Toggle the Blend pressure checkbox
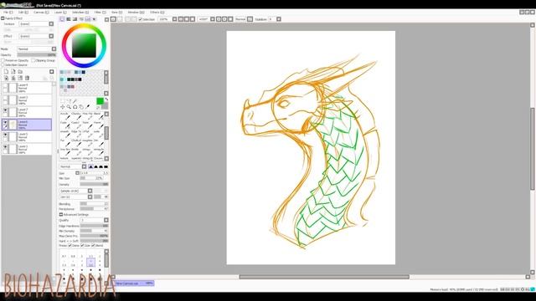The height and width of the screenshot is (301, 536). (93, 245)
